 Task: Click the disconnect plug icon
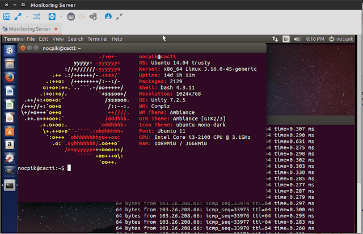coord(119,16)
